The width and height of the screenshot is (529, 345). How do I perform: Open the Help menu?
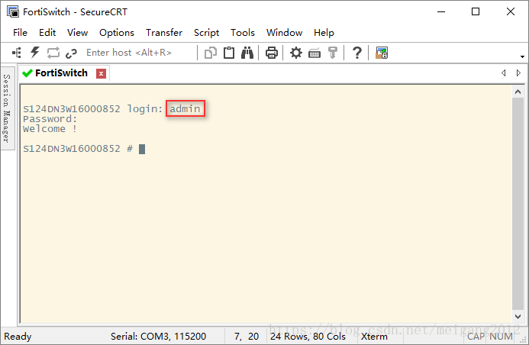324,33
